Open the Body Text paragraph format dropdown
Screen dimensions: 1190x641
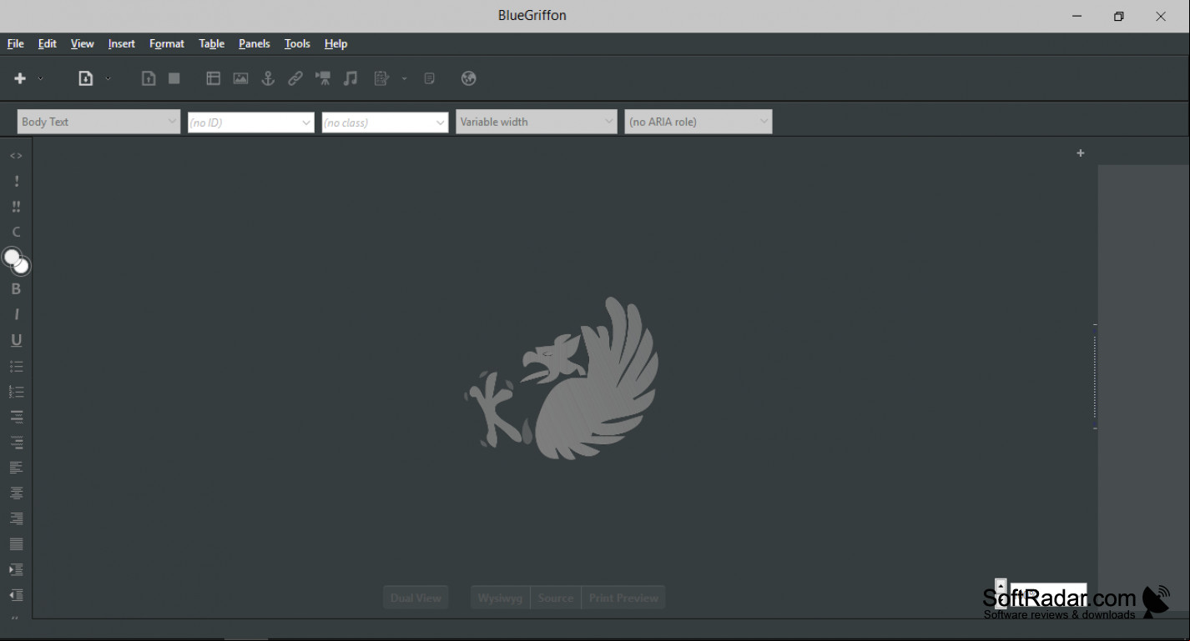[x=98, y=122]
